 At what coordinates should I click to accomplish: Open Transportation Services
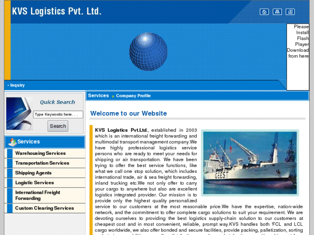click(42, 163)
